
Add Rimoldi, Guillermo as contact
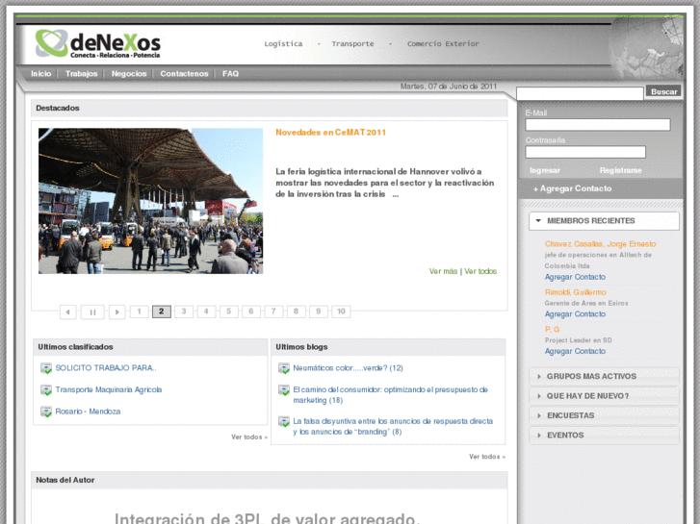pyautogui.click(x=575, y=314)
